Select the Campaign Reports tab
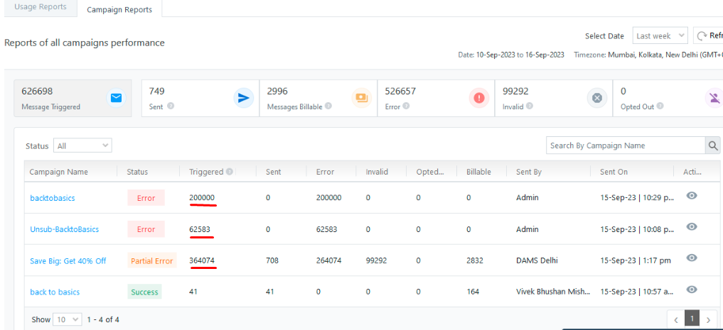Viewport: 723px width, 330px height. tap(119, 9)
